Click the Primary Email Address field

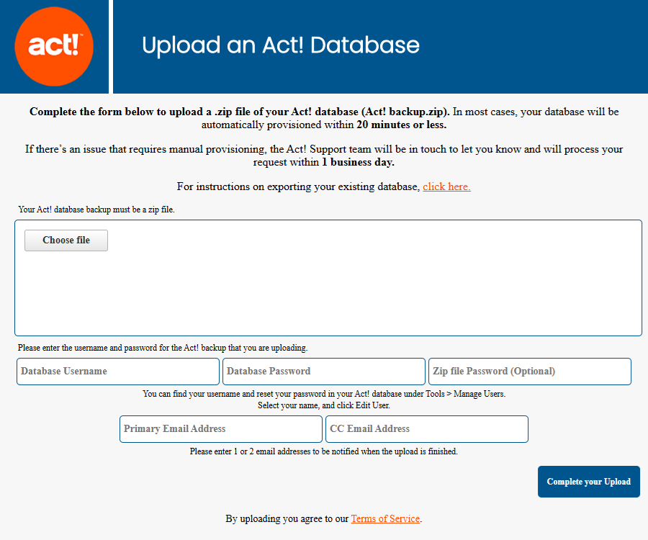(x=221, y=429)
